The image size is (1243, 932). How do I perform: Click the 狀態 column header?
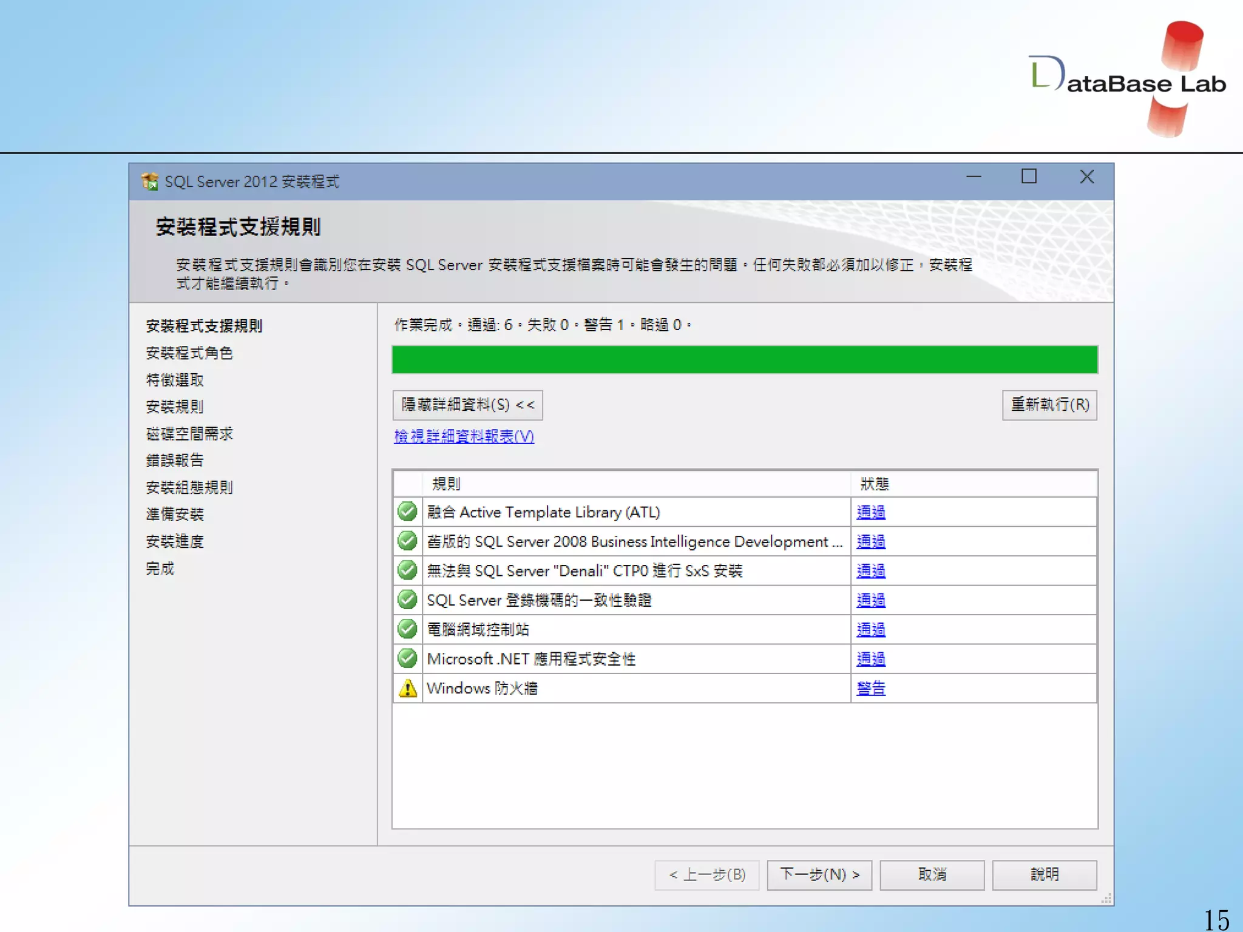[974, 484]
